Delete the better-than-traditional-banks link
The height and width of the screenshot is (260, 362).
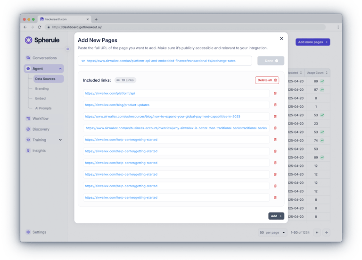click(275, 128)
